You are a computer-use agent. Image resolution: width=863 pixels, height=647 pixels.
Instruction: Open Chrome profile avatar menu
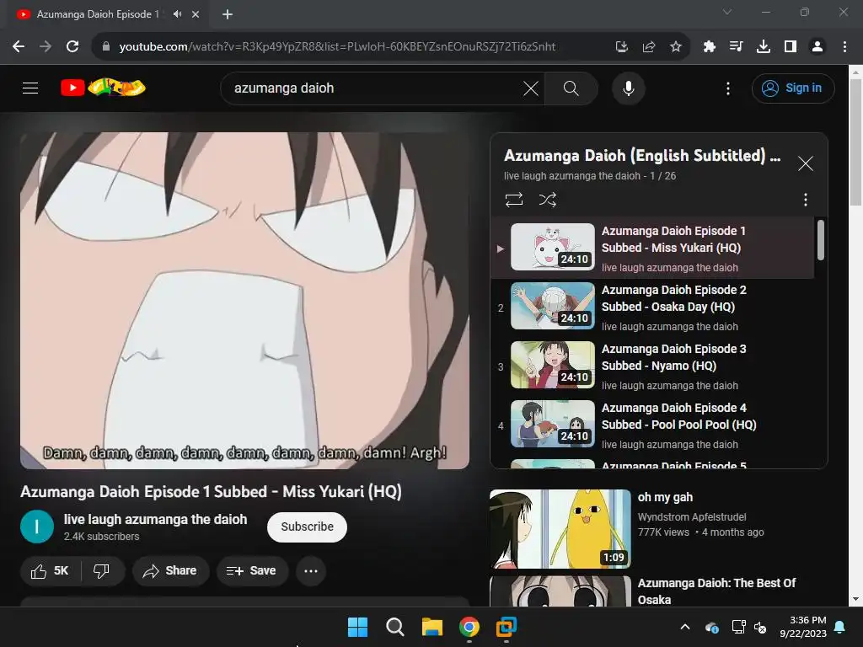click(x=817, y=47)
